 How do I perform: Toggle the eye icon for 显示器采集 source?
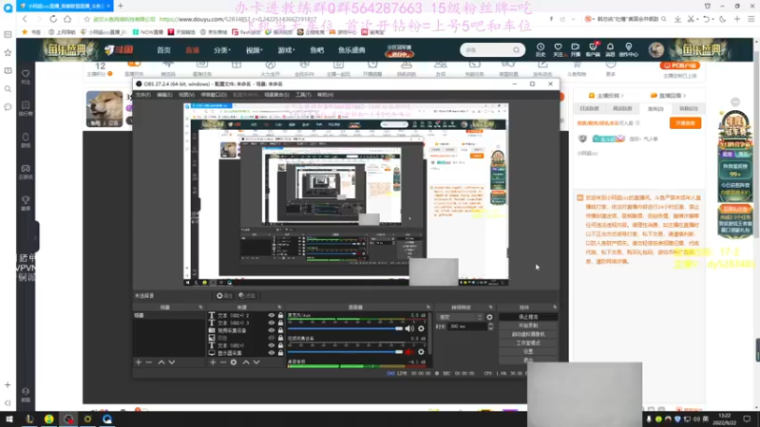[x=272, y=353]
